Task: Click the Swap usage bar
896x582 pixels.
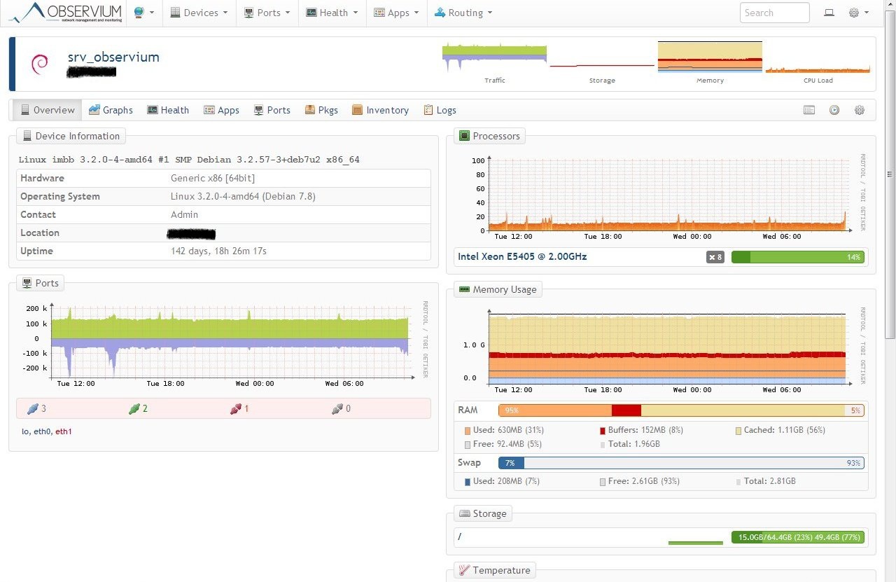Action: (x=681, y=463)
